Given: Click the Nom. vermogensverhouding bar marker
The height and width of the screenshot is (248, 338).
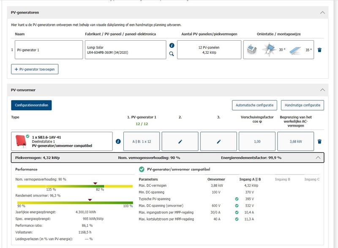Looking at the screenshot, I should pyautogui.click(x=95, y=183).
